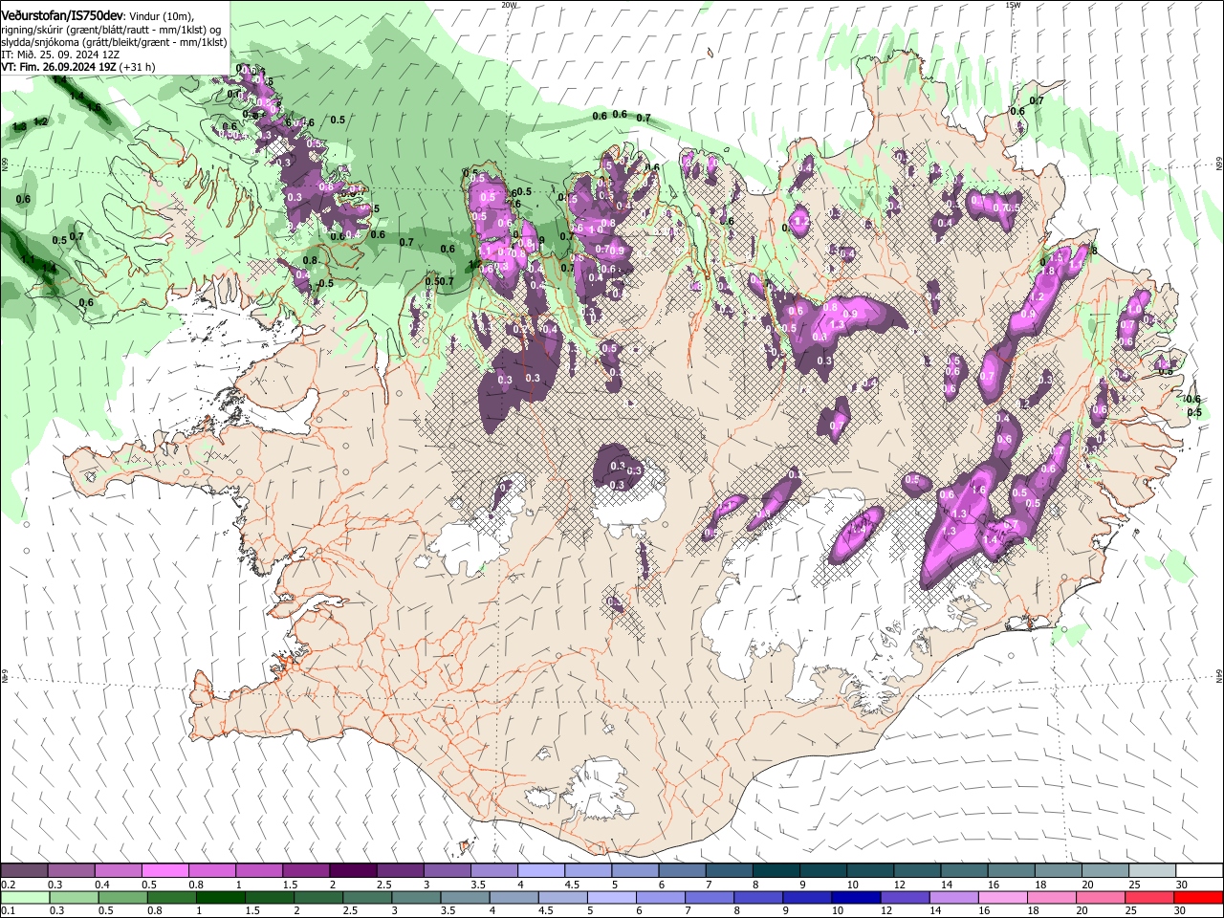
Task: Click the '12' label on the snow scale
Action: pos(900,885)
